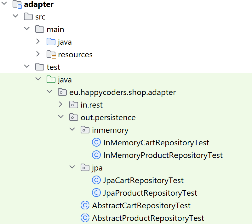
Task: Click the package icon next to in.rest
Action: coord(74,104)
